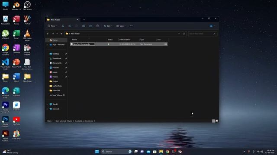The height and width of the screenshot is (155, 277).
Task: Click the Delete trash icon in toolbar
Action: coord(97,26)
